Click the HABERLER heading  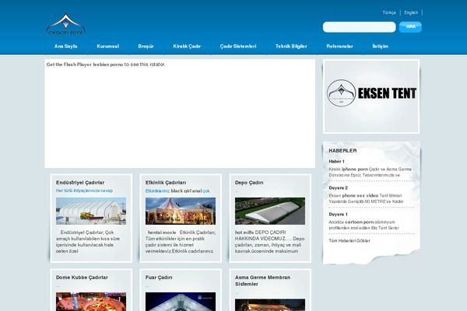(342, 151)
